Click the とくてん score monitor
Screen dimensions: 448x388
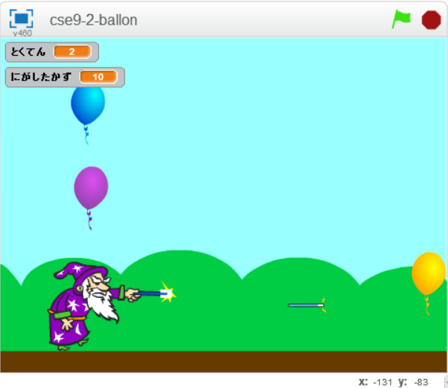pos(52,52)
